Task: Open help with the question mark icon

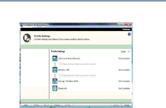Action: pos(129,34)
